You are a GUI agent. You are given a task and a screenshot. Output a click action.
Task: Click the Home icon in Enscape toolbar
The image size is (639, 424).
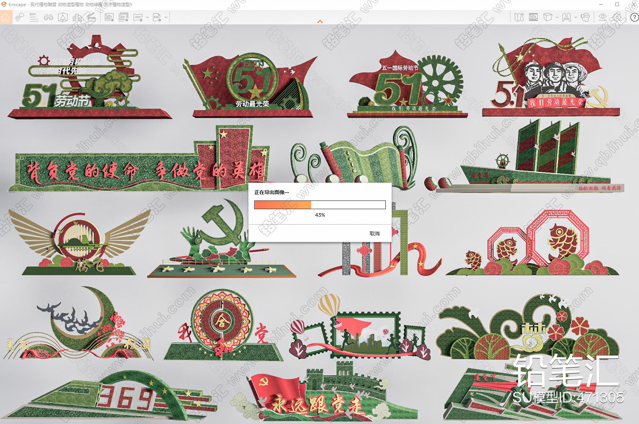pos(6,17)
